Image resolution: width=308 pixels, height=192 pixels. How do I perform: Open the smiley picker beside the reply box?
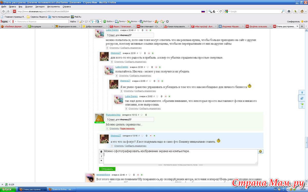[261, 152]
